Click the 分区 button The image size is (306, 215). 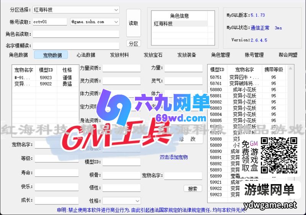(x=133, y=43)
